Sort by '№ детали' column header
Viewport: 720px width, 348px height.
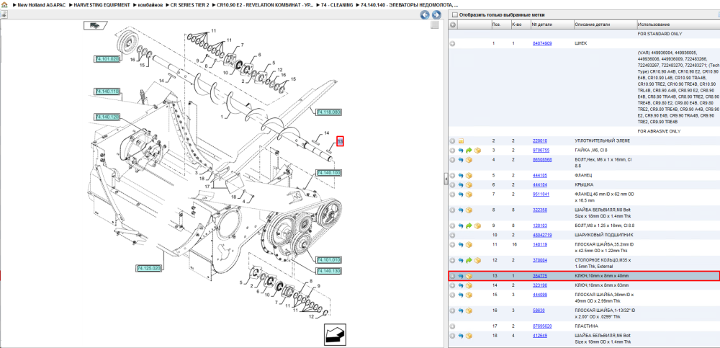[552, 24]
